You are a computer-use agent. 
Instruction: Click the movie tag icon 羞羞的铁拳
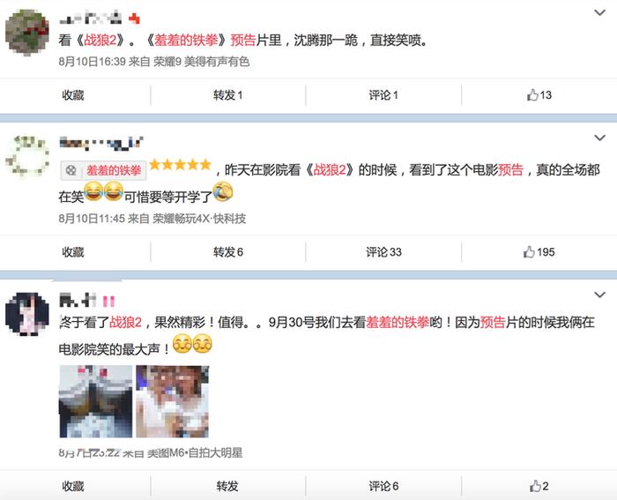point(71,170)
